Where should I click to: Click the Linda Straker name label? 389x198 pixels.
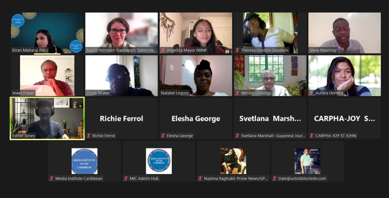98,93
